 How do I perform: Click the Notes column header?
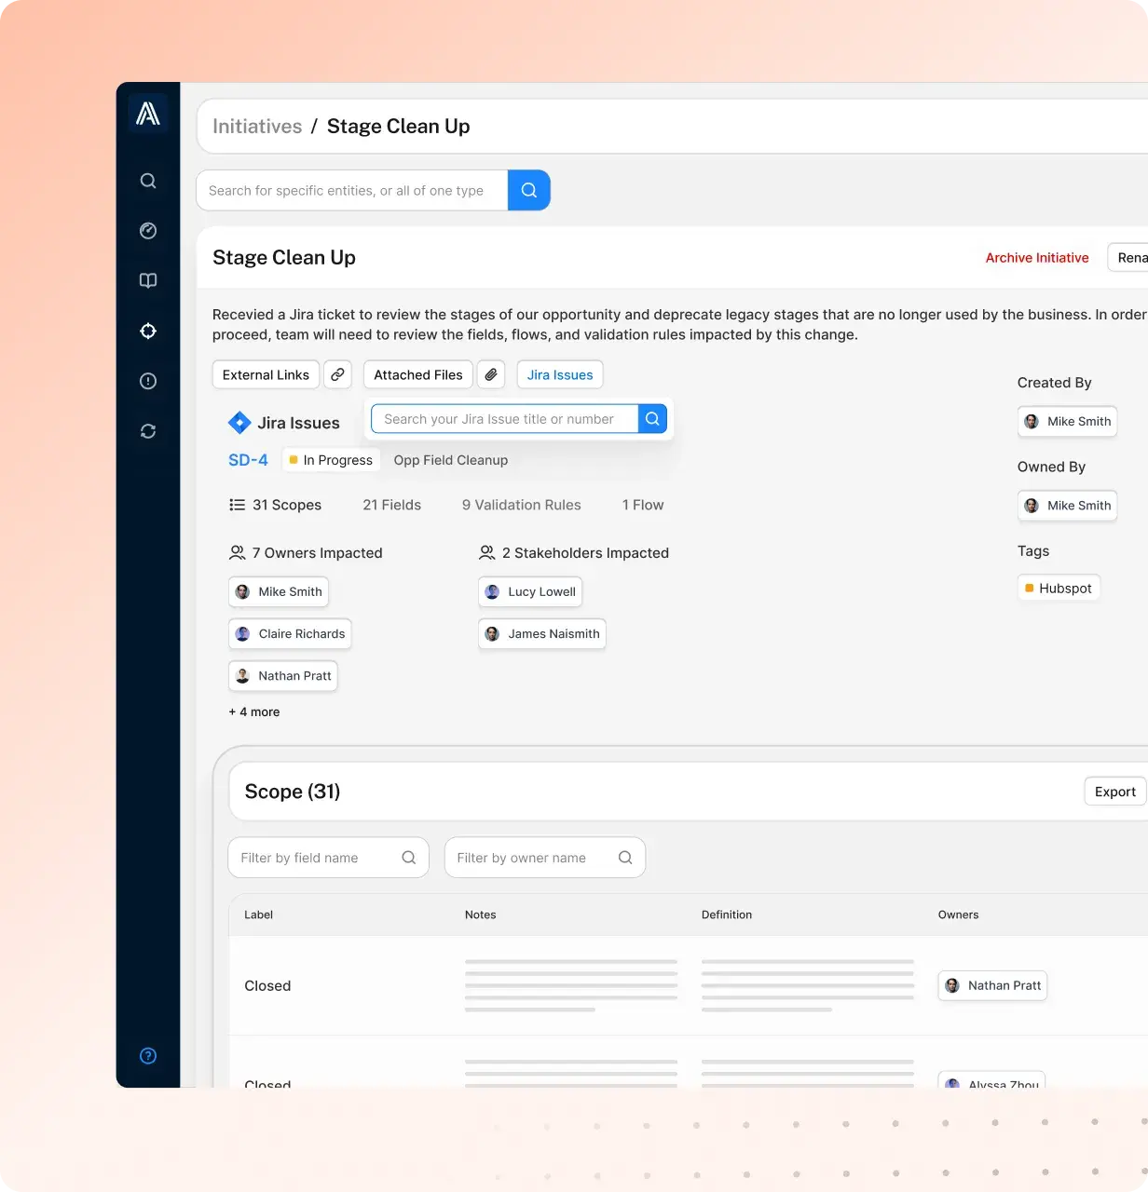(480, 914)
